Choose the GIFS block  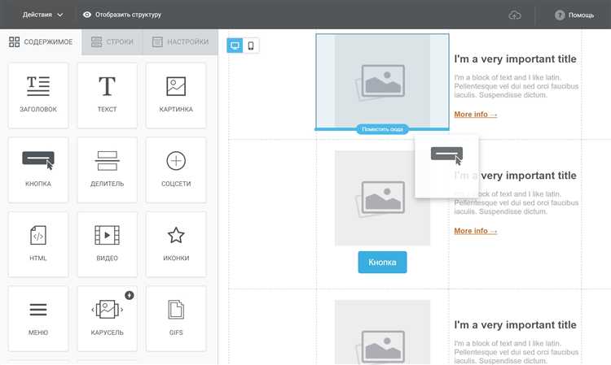[176, 319]
